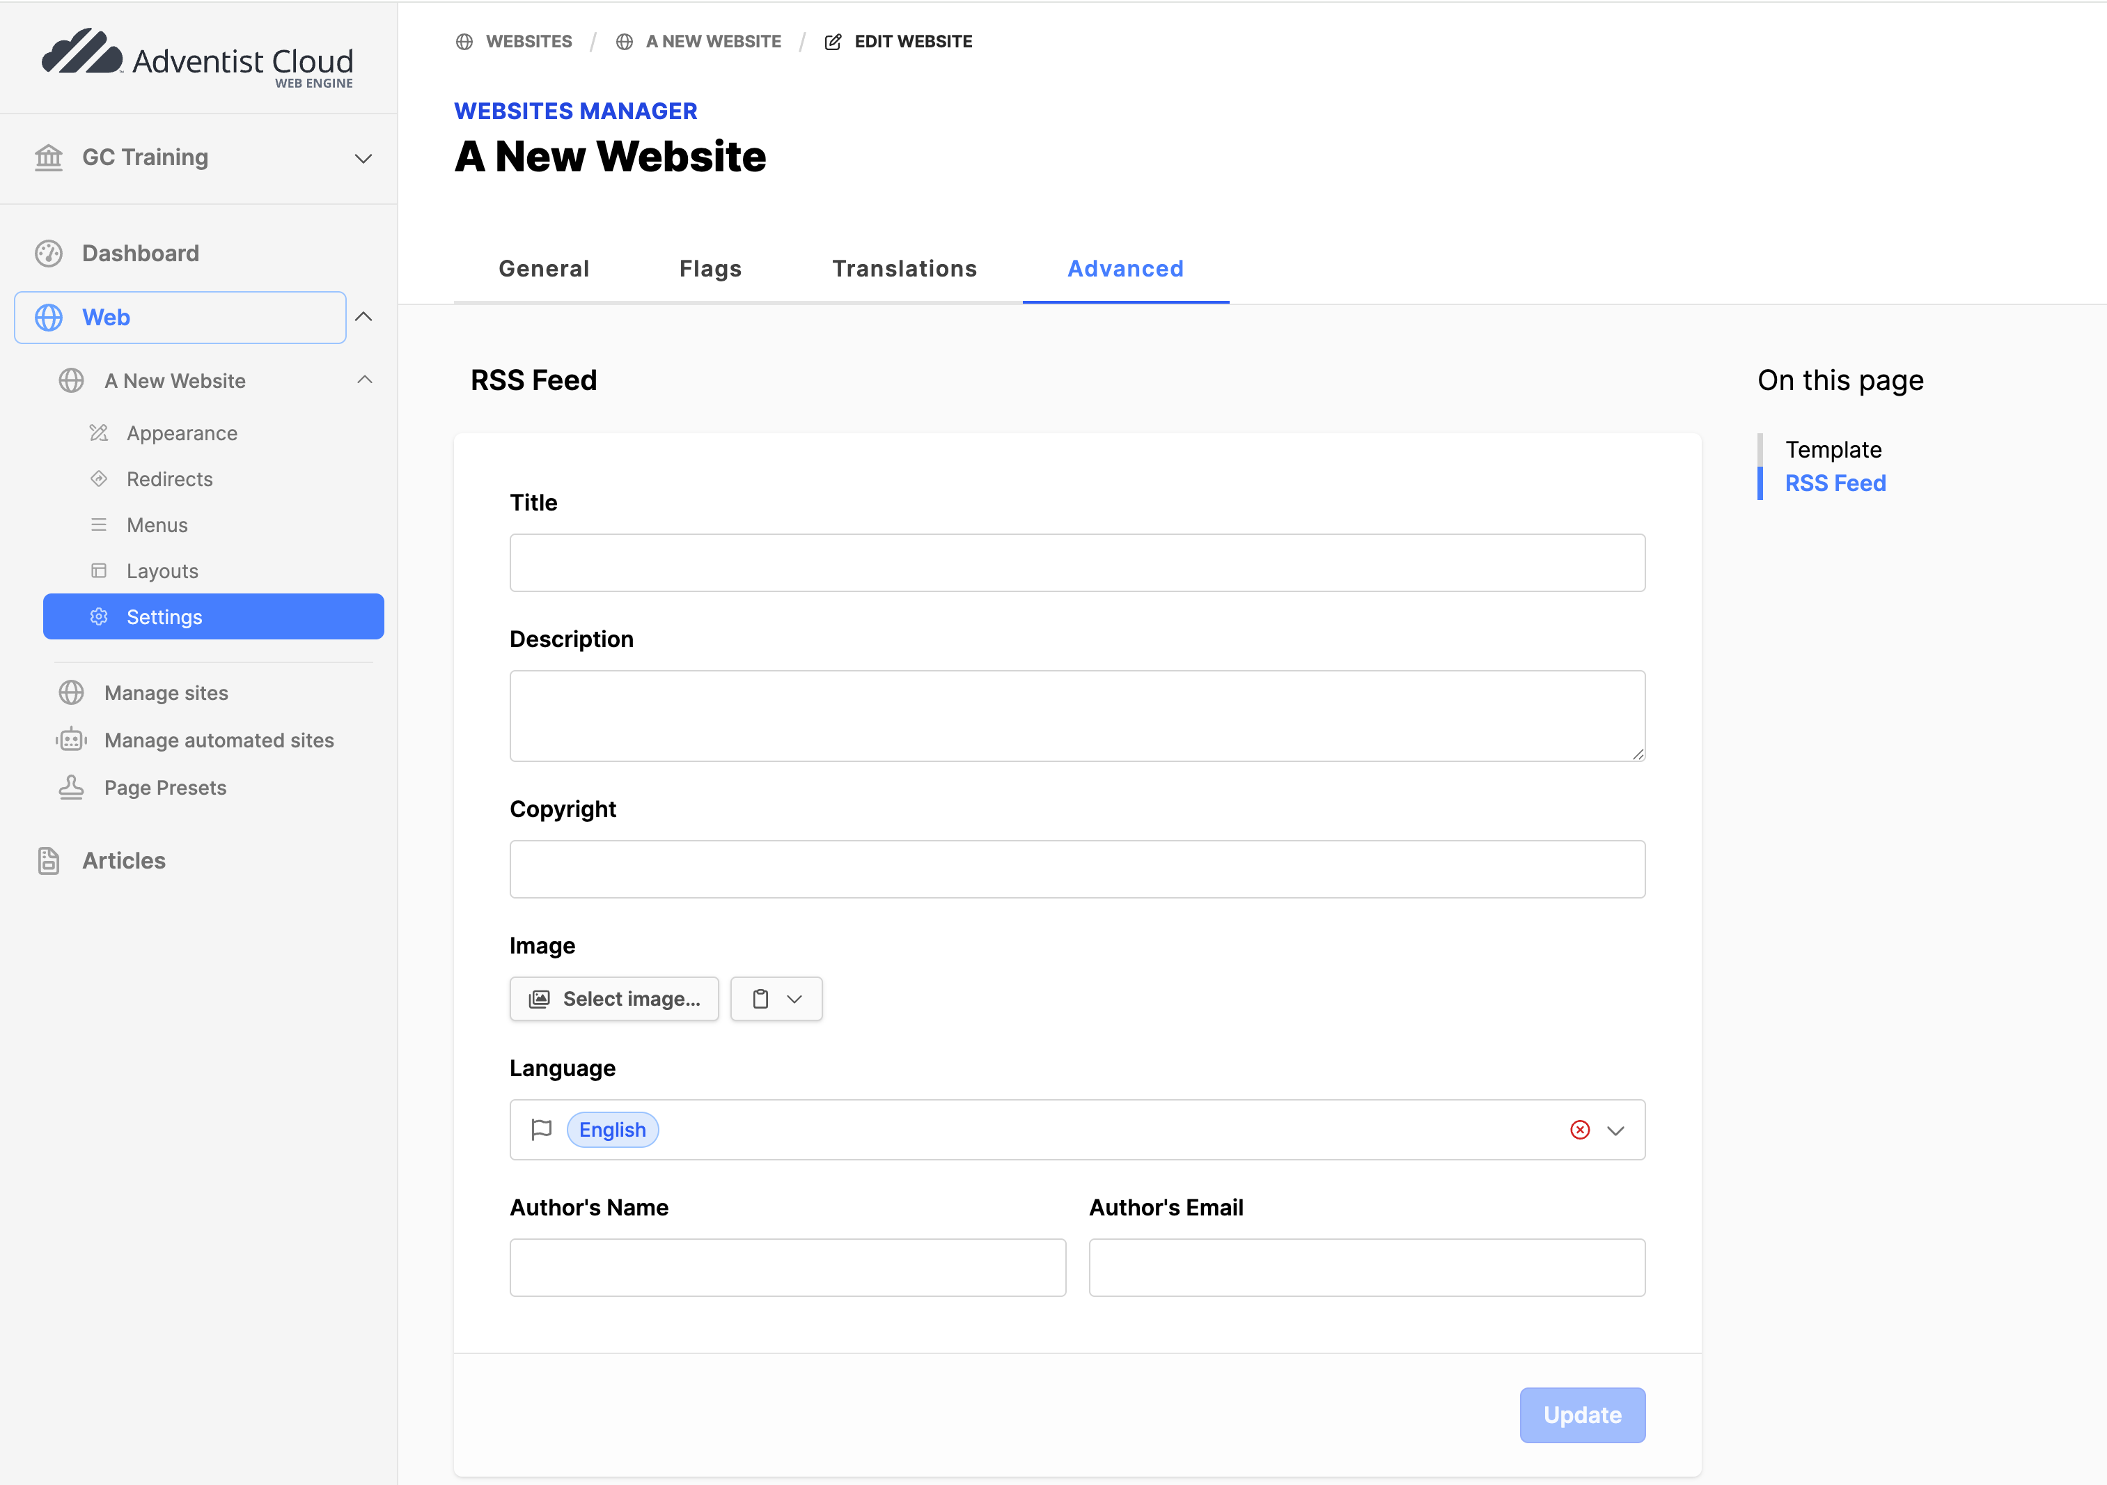Click the Settings gear icon in sidebar
Viewport: 2107px width, 1485px height.
[99, 616]
